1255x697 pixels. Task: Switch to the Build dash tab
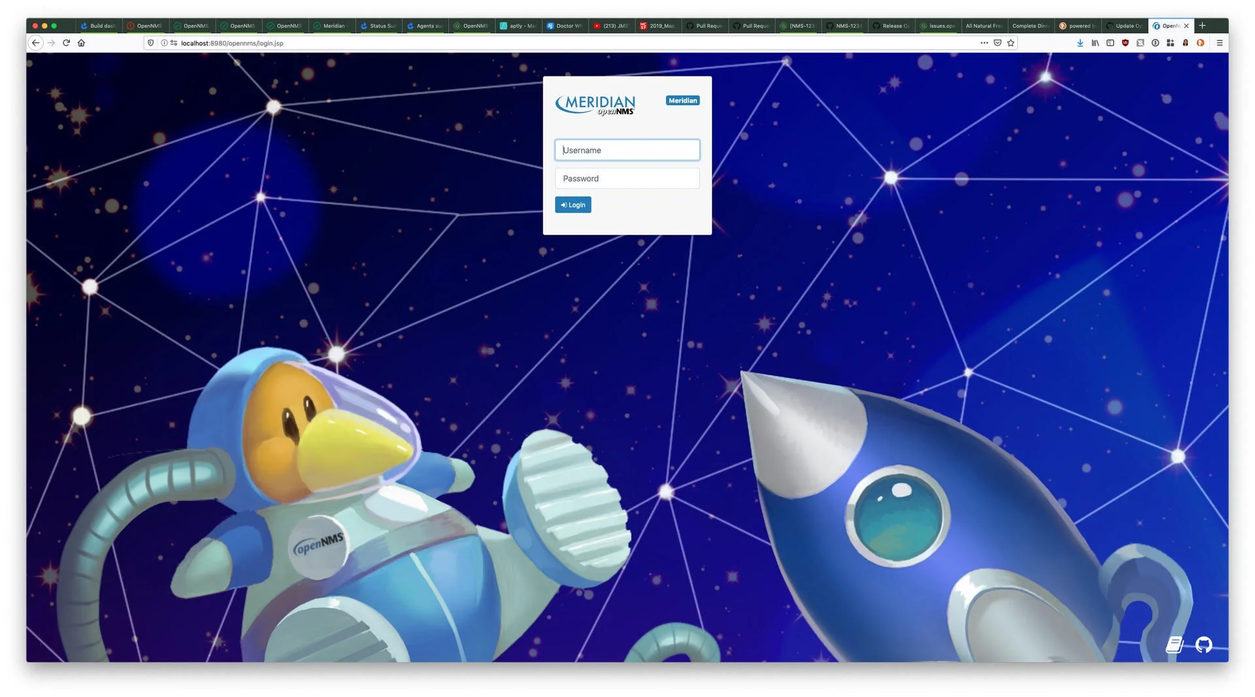click(x=98, y=25)
